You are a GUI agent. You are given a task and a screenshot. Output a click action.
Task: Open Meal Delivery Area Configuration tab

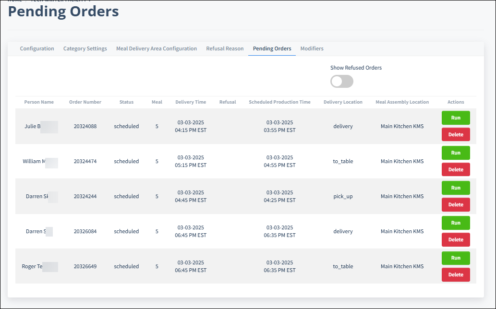pyautogui.click(x=157, y=48)
